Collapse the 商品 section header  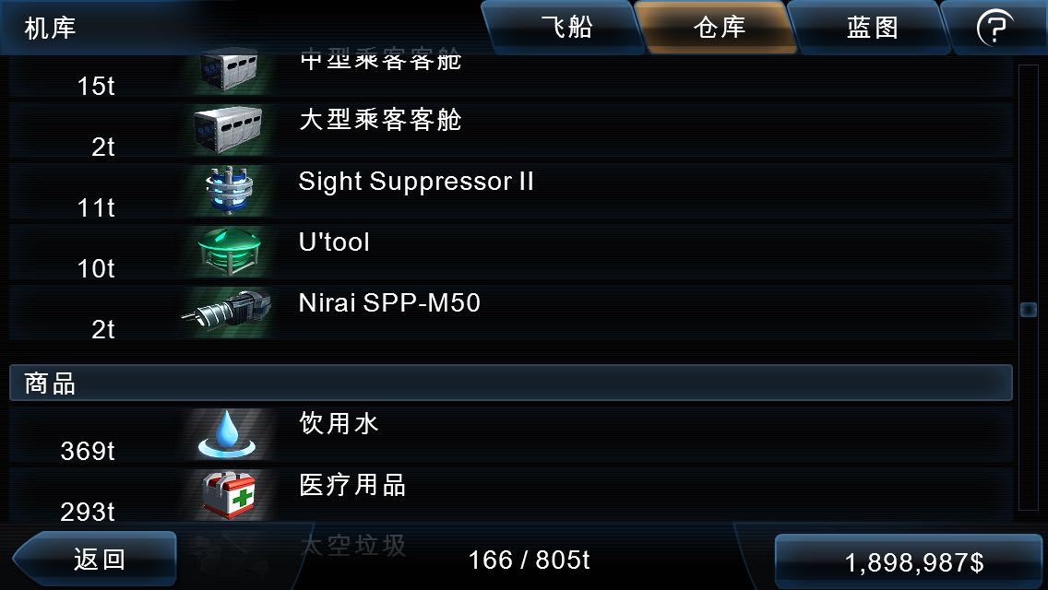(x=511, y=383)
